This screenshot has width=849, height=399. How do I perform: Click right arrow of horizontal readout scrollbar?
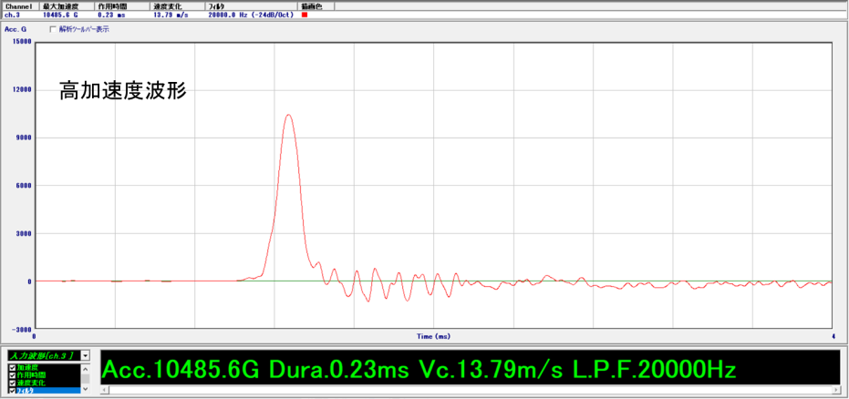834,390
